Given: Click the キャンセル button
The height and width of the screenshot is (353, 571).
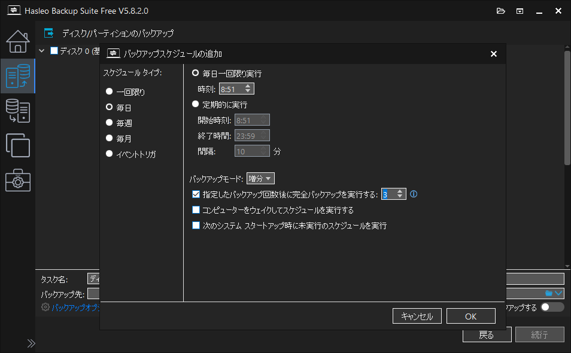Looking at the screenshot, I should (417, 317).
